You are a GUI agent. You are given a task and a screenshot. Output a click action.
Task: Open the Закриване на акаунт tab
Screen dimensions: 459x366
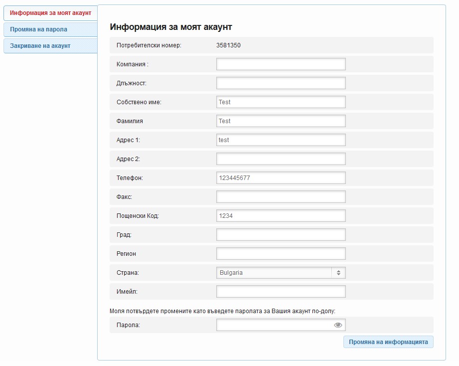[51, 46]
